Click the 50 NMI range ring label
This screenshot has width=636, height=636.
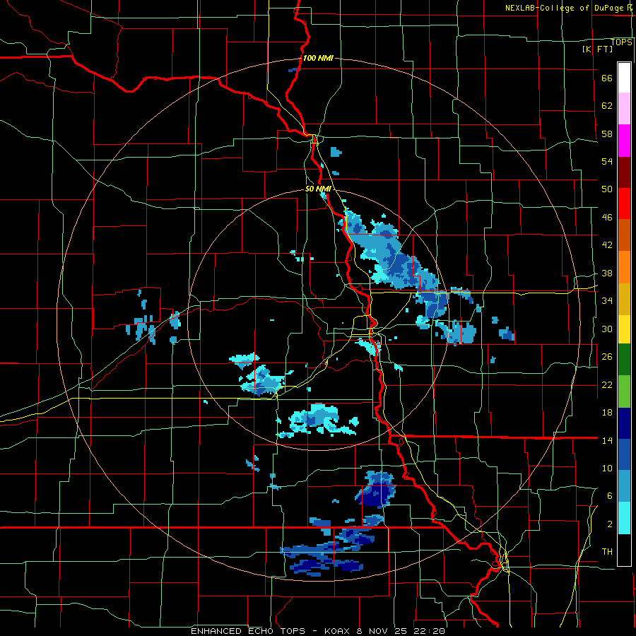click(x=318, y=189)
